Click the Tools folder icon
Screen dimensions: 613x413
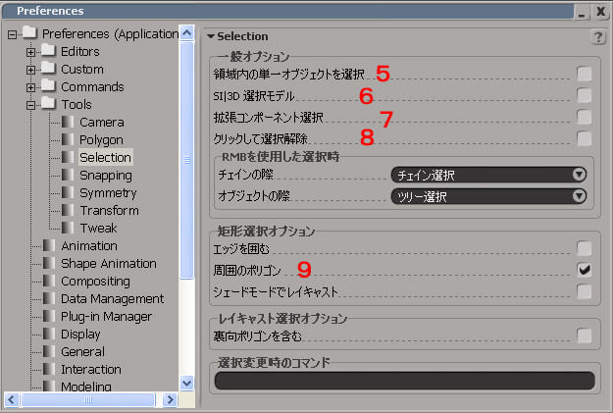coord(49,103)
